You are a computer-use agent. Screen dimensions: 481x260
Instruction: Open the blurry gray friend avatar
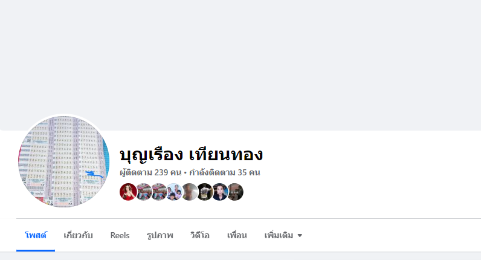(x=190, y=192)
